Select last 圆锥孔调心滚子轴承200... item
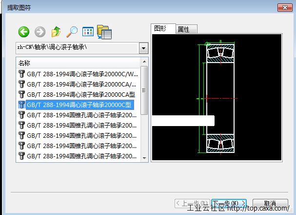This screenshot has height=215, width=296. pyautogui.click(x=78, y=156)
